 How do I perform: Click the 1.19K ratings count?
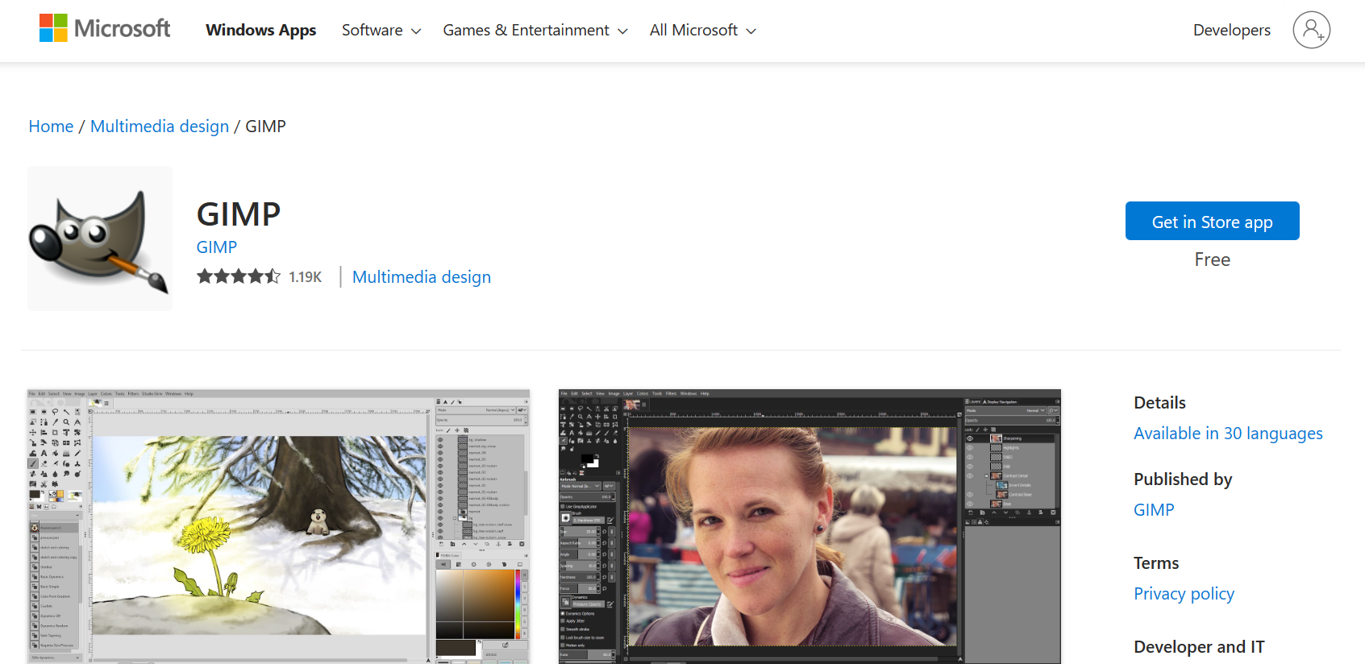[306, 277]
